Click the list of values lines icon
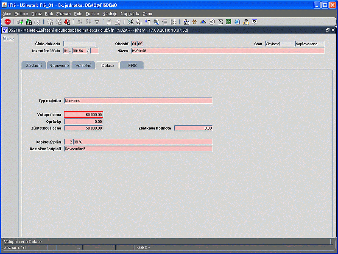 click(165, 22)
